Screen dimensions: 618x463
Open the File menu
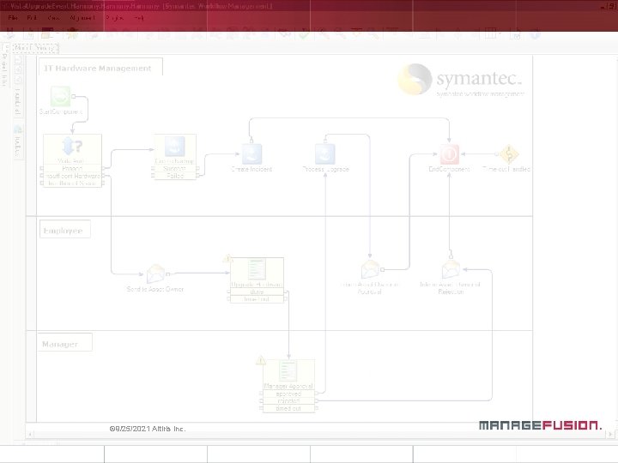(13, 18)
